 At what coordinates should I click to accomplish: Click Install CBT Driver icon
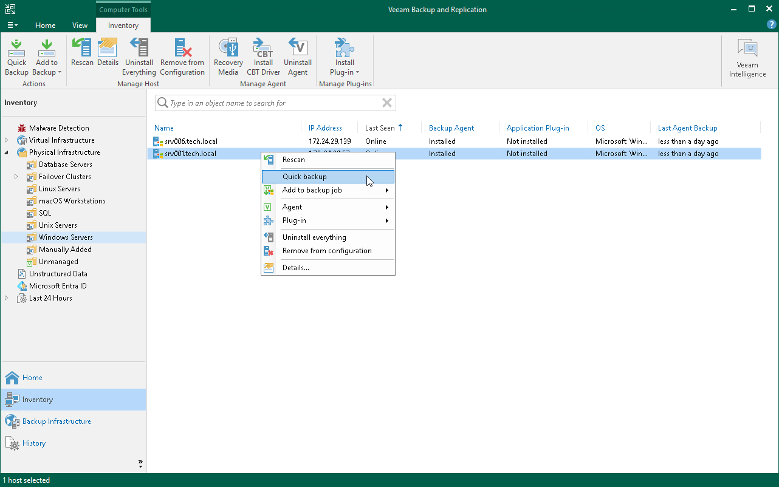coord(264,57)
